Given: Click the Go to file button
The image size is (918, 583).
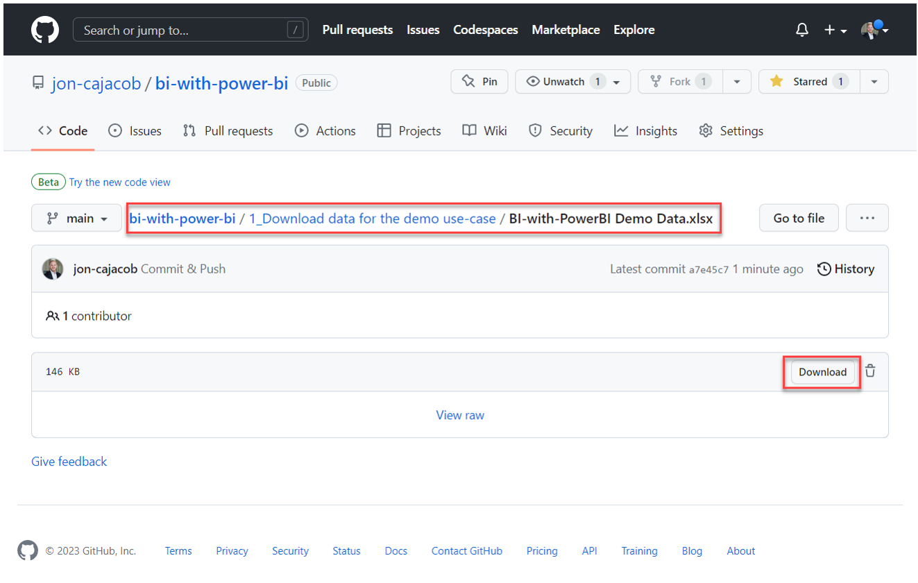Looking at the screenshot, I should click(x=799, y=218).
